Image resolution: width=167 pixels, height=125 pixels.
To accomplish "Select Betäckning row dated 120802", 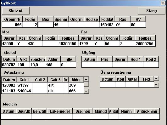I will pos(42,85).
